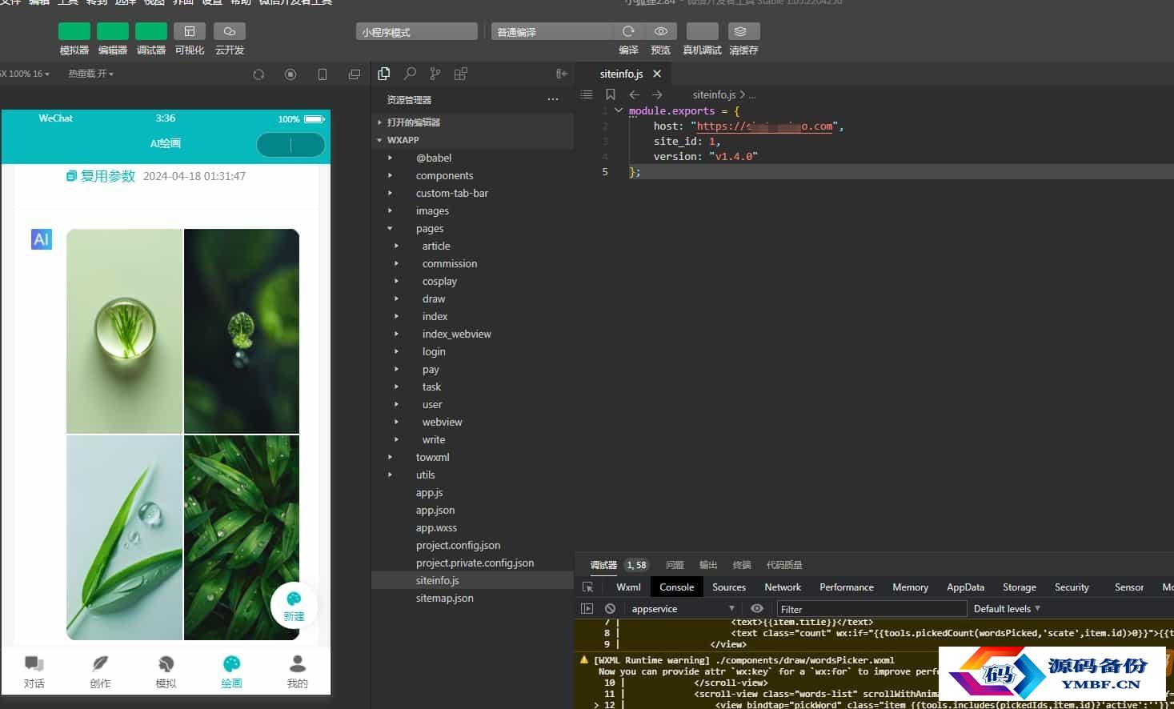Navigate back with editor arrow icon
This screenshot has width=1174, height=709.
click(x=634, y=94)
